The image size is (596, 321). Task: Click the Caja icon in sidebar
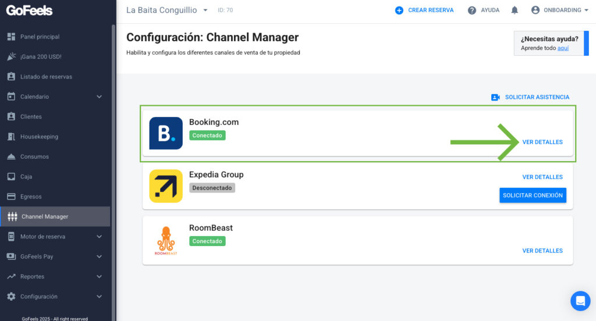point(12,177)
